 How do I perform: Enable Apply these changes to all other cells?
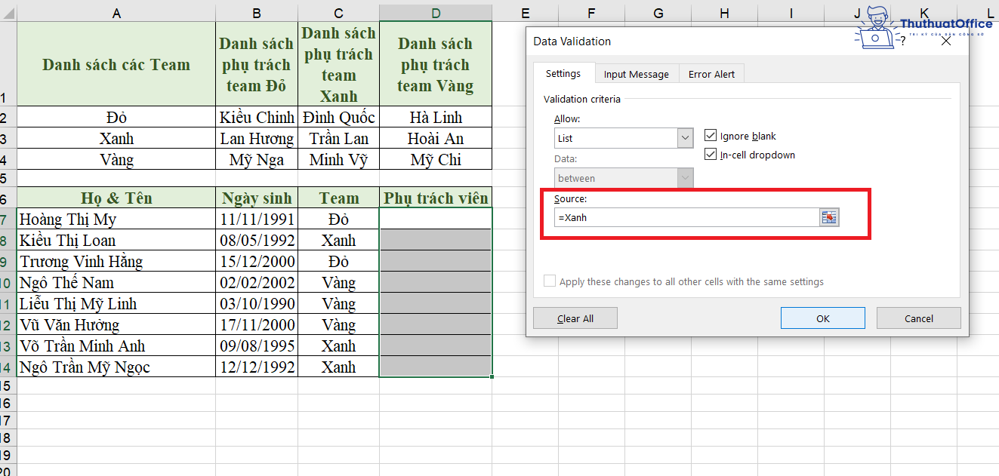pos(550,281)
